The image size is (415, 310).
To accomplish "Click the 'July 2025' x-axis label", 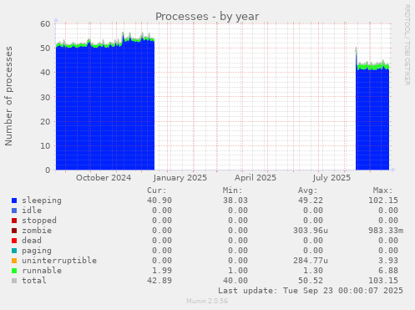I will pyautogui.click(x=331, y=178).
